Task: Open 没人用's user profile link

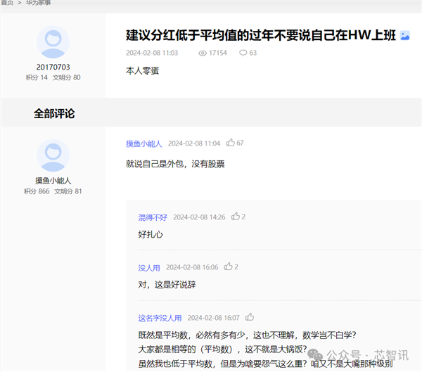Action: (149, 268)
